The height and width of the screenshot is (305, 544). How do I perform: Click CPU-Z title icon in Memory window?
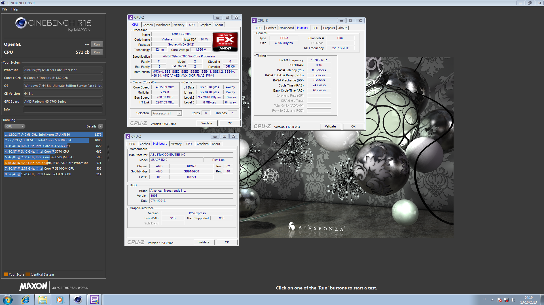254,20
